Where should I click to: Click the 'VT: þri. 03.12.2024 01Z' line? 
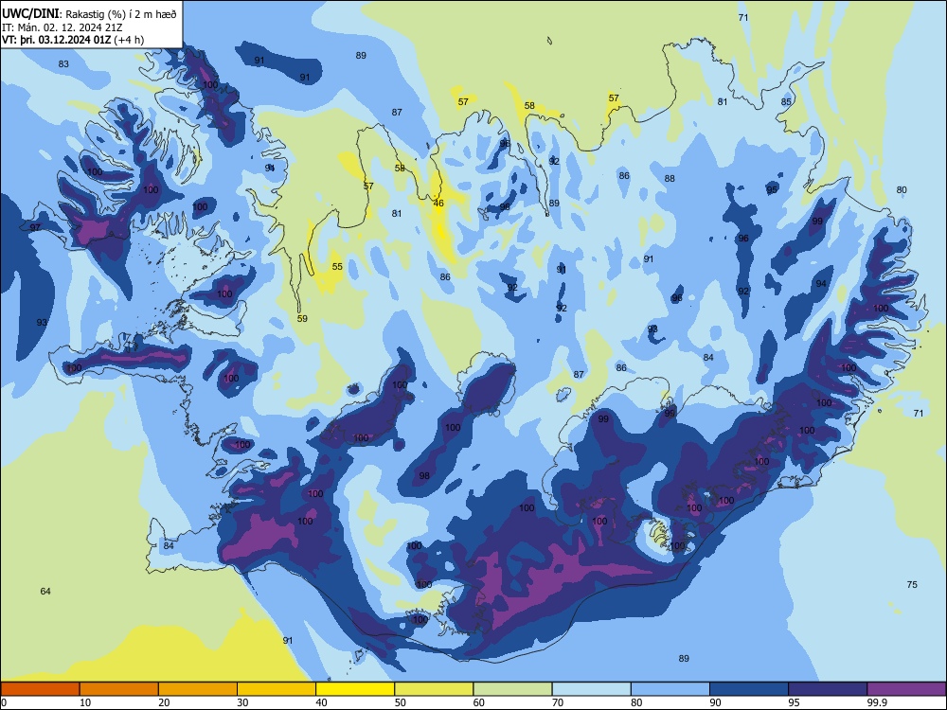pos(56,40)
